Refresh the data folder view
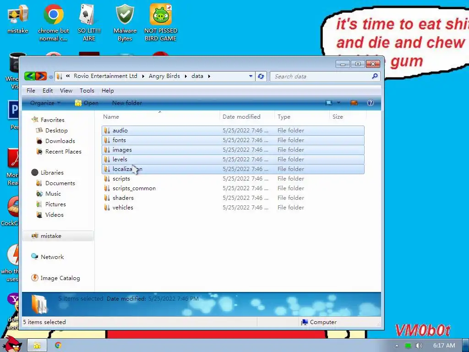The height and width of the screenshot is (352, 469). click(x=261, y=77)
